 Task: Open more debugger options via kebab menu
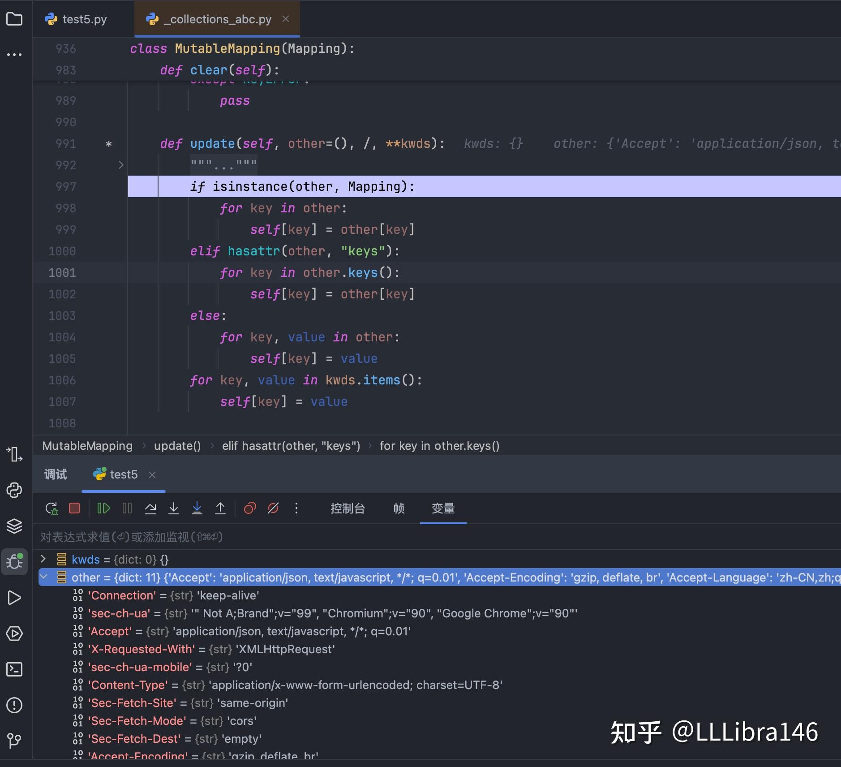296,508
